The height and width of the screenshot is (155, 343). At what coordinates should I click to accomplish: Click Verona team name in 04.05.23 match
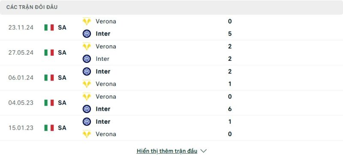(106, 96)
